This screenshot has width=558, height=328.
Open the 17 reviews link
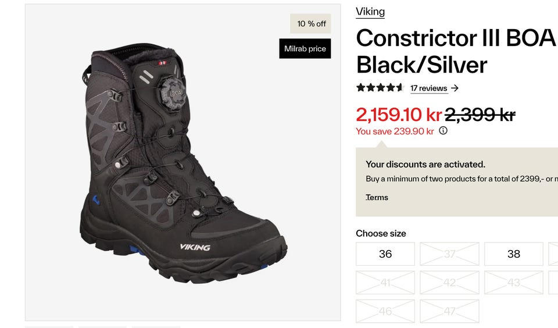(428, 88)
